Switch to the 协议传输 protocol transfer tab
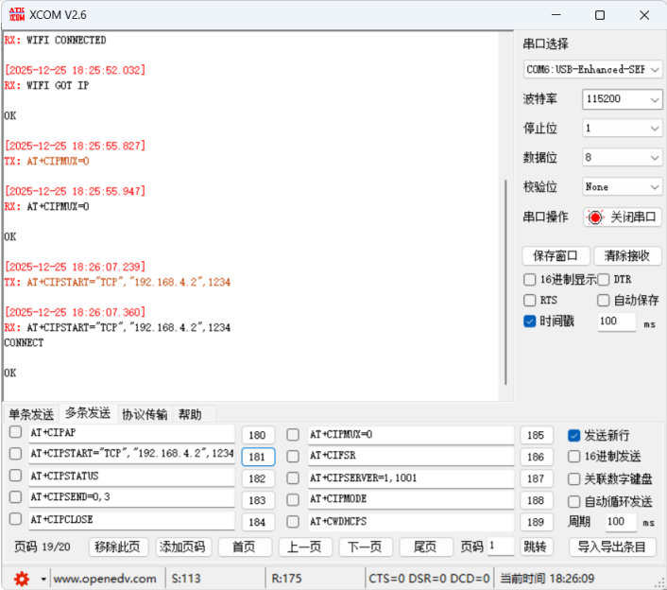Screen dimensions: 667x590 point(145,414)
